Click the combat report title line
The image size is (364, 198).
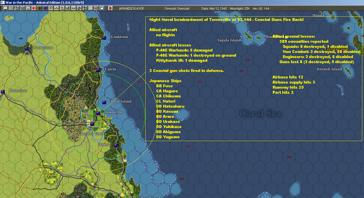click(x=226, y=20)
